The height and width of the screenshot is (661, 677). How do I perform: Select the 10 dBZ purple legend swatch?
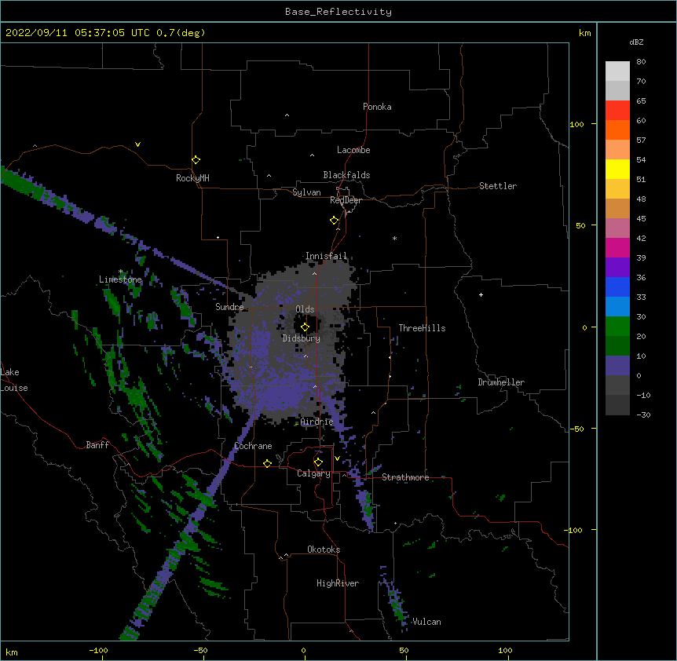point(617,366)
